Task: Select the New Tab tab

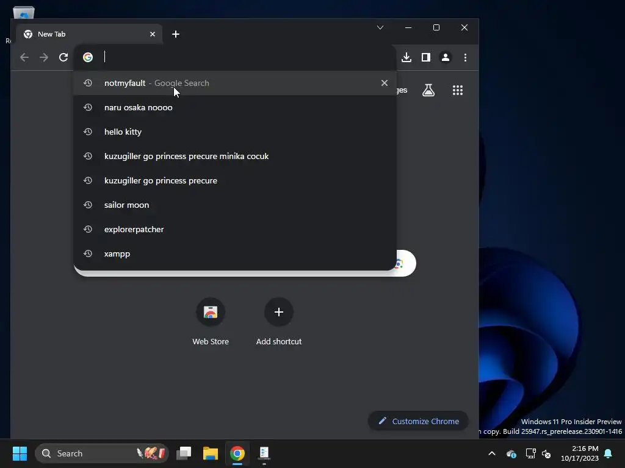Action: (89, 34)
